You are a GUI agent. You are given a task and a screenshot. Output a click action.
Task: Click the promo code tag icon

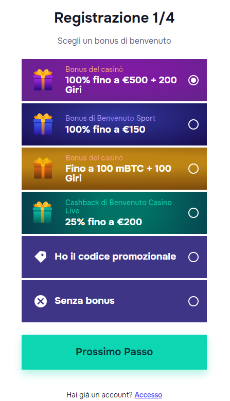[x=41, y=257]
